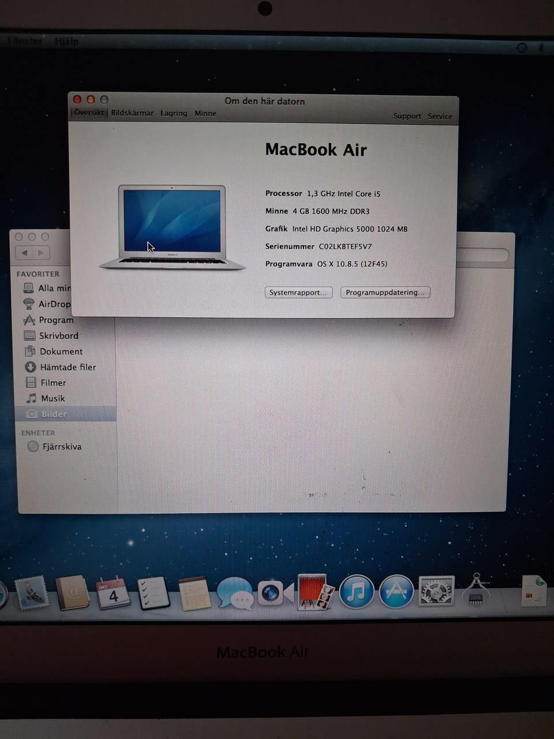Click the Finder back arrow button

coord(24,253)
